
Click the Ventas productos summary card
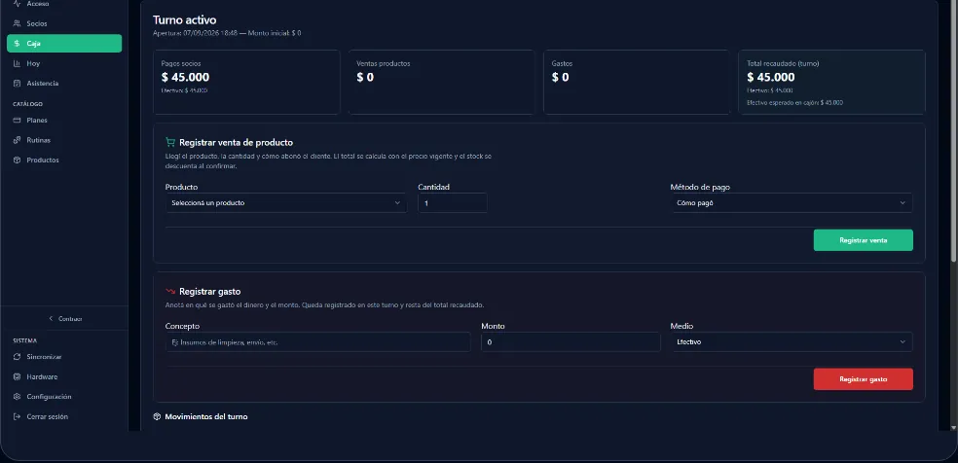click(x=442, y=82)
